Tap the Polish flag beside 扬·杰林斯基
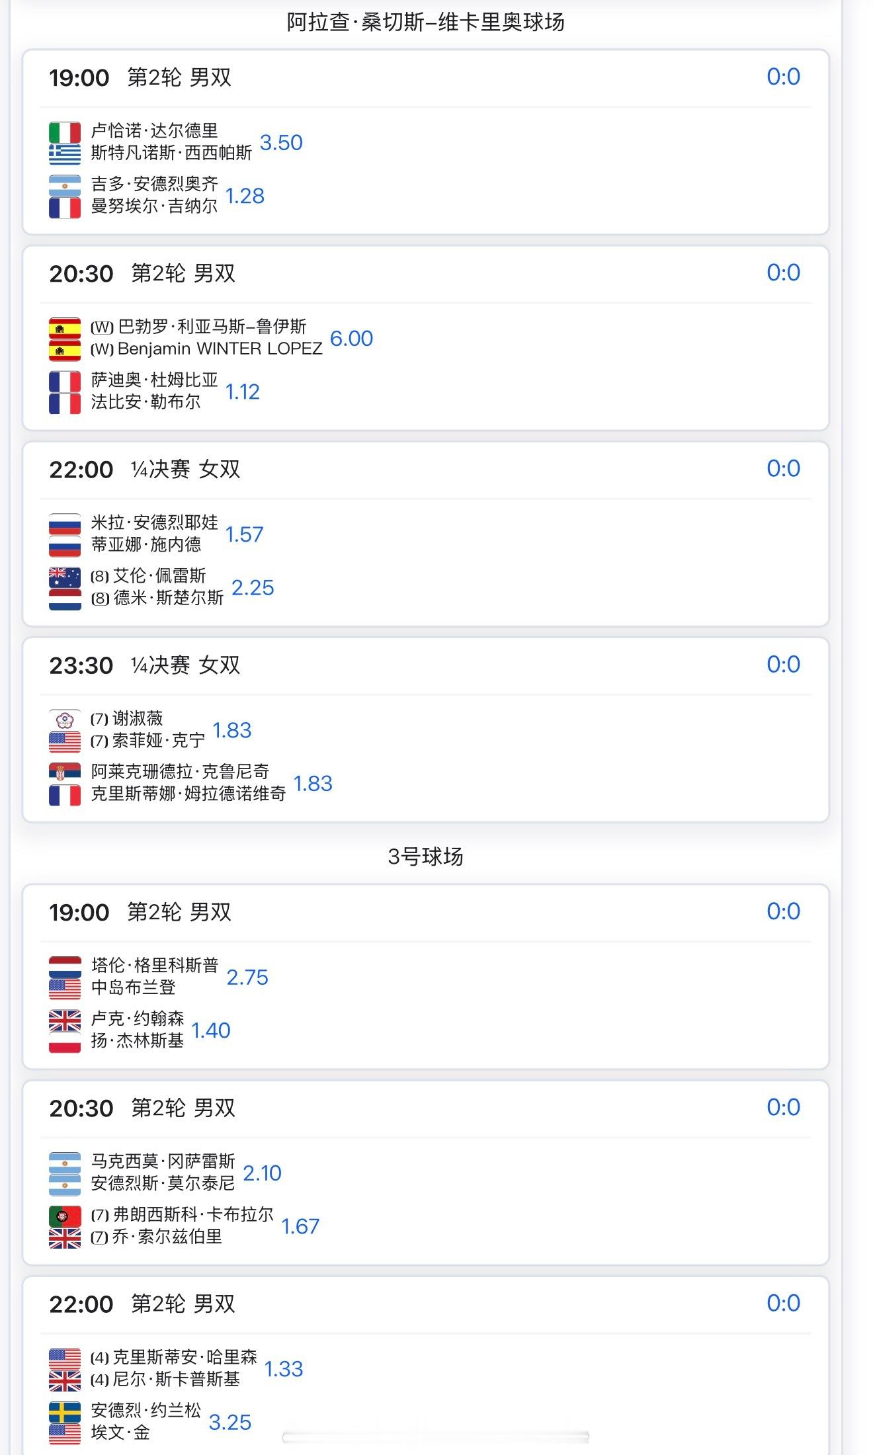The width and height of the screenshot is (873, 1455). coord(65,1042)
